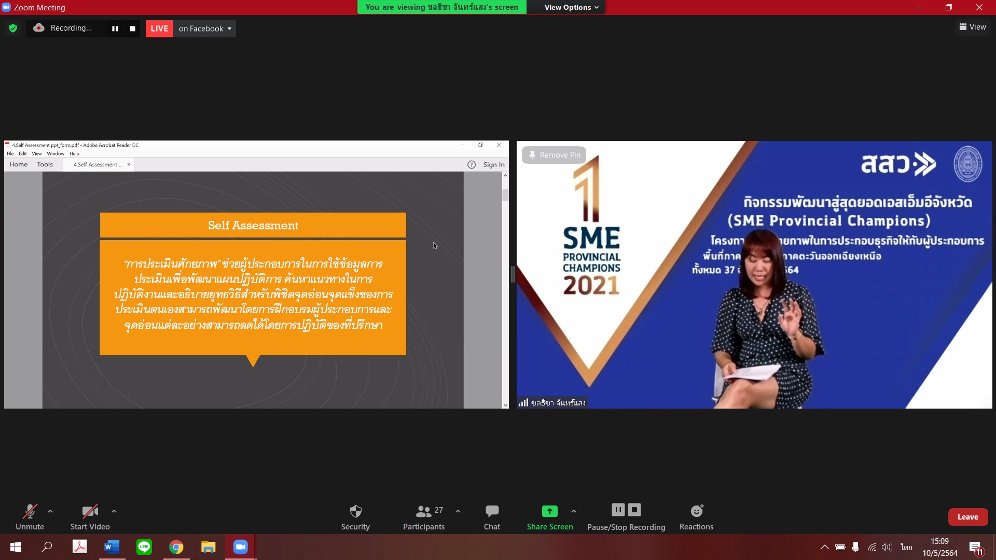Click the Leave meeting button
Image resolution: width=996 pixels, height=560 pixels.
pyautogui.click(x=967, y=517)
